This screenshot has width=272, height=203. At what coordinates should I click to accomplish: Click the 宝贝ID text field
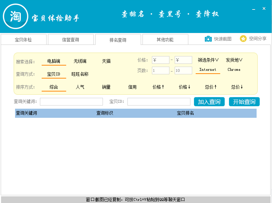[159, 102]
